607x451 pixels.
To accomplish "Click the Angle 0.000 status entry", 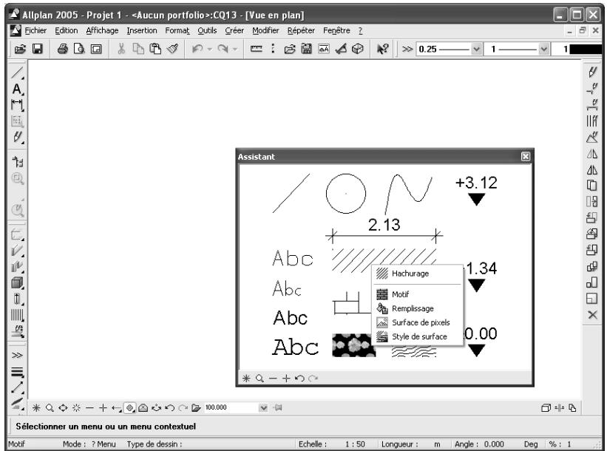I will (x=479, y=444).
